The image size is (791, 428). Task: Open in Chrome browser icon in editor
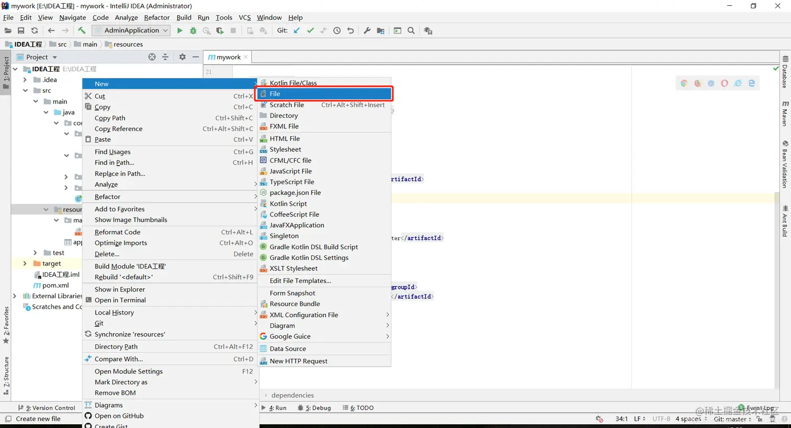click(x=684, y=83)
